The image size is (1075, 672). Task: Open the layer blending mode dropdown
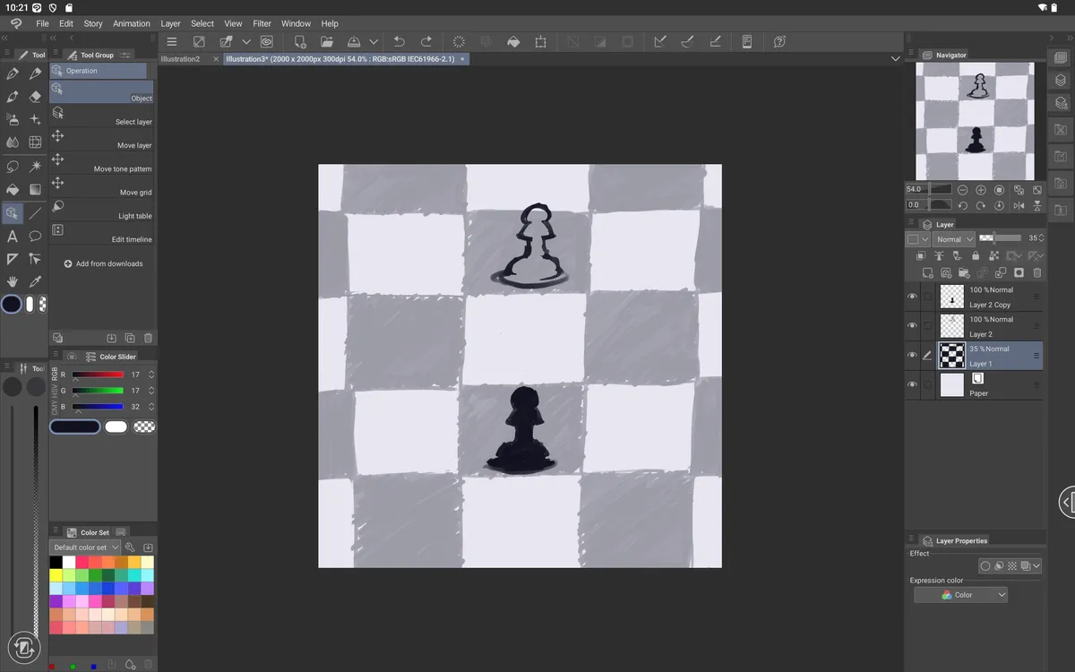tap(953, 239)
